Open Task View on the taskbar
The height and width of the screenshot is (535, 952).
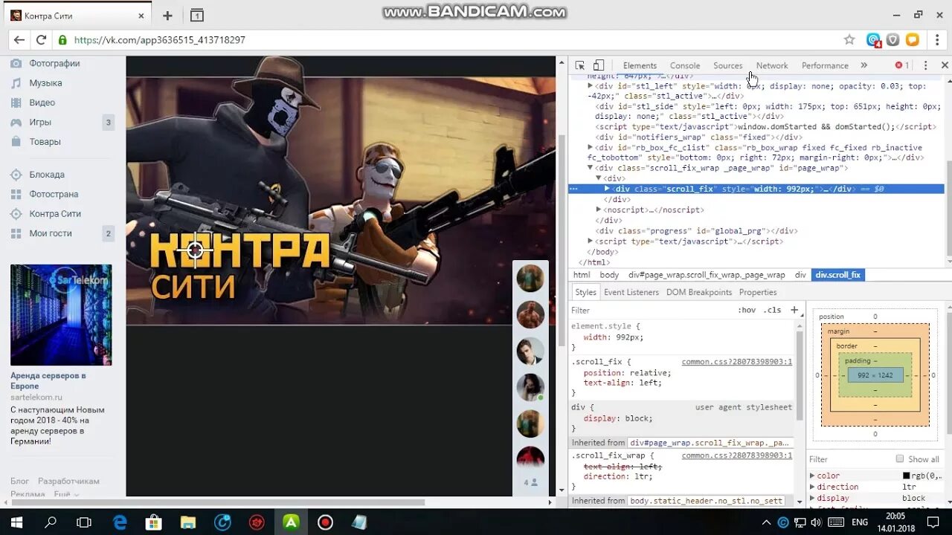(84, 522)
